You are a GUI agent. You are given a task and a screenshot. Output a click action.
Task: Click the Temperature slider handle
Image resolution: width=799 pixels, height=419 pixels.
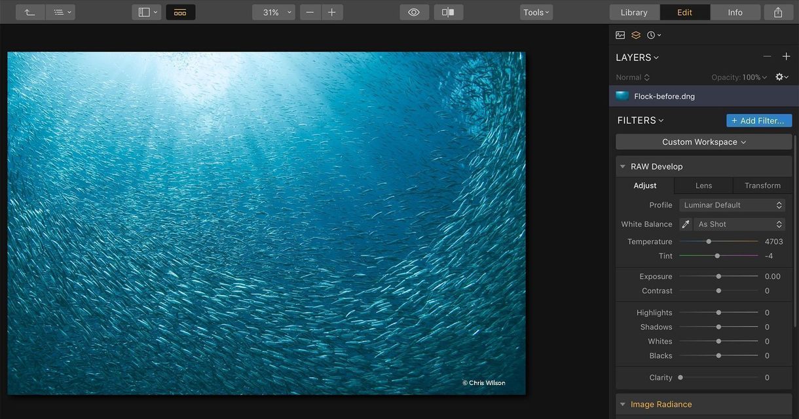pos(709,242)
